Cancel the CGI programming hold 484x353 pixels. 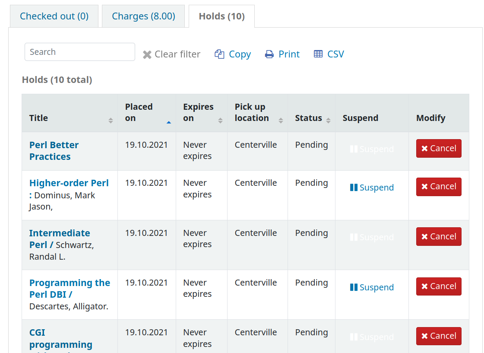438,336
